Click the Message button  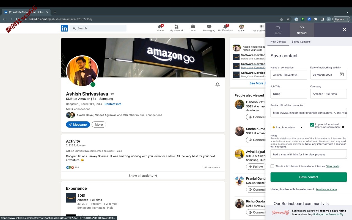[78, 125]
